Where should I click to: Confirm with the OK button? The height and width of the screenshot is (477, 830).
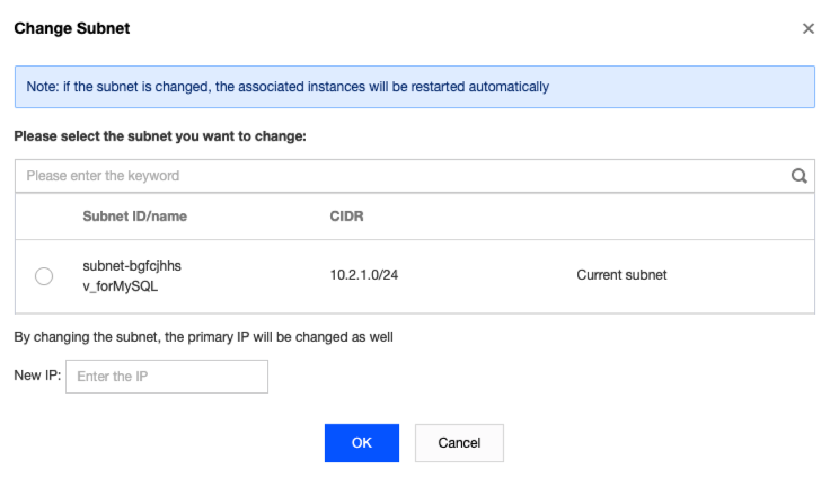click(x=361, y=443)
